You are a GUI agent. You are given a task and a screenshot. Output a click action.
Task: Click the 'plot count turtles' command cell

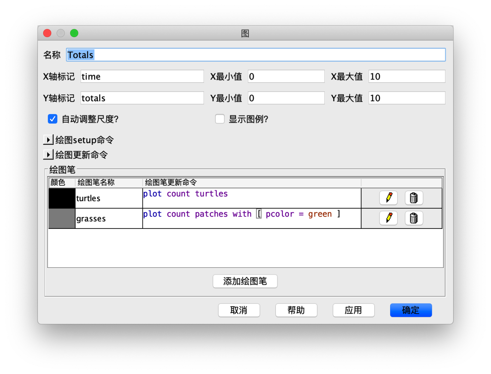(252, 198)
